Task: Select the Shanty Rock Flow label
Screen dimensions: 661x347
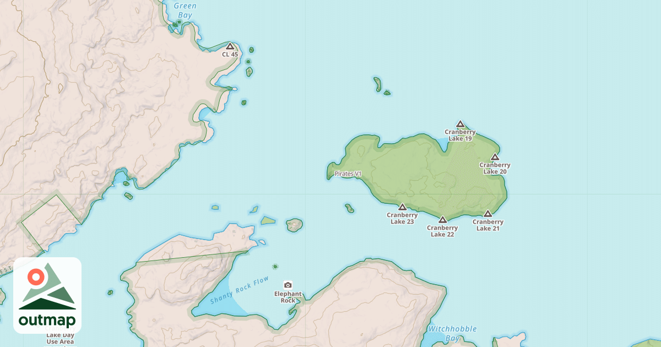Action: 240,290
